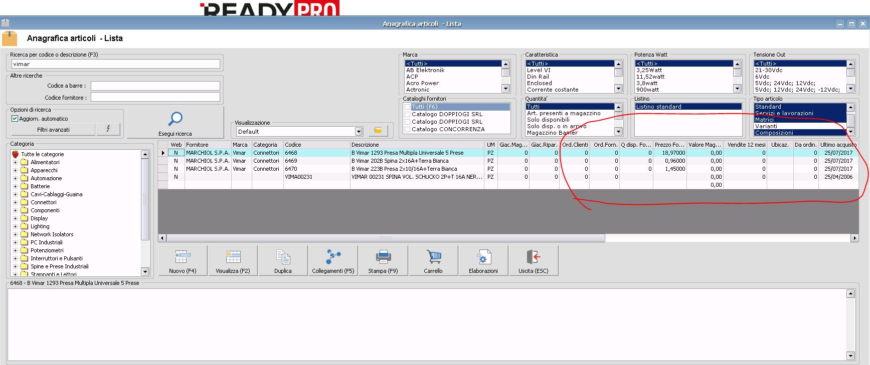
Task: Check Catalogo CONCORRENZA checkbox
Action: tap(408, 129)
